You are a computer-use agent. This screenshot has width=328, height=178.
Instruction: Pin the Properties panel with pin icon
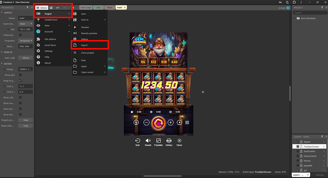27,7
